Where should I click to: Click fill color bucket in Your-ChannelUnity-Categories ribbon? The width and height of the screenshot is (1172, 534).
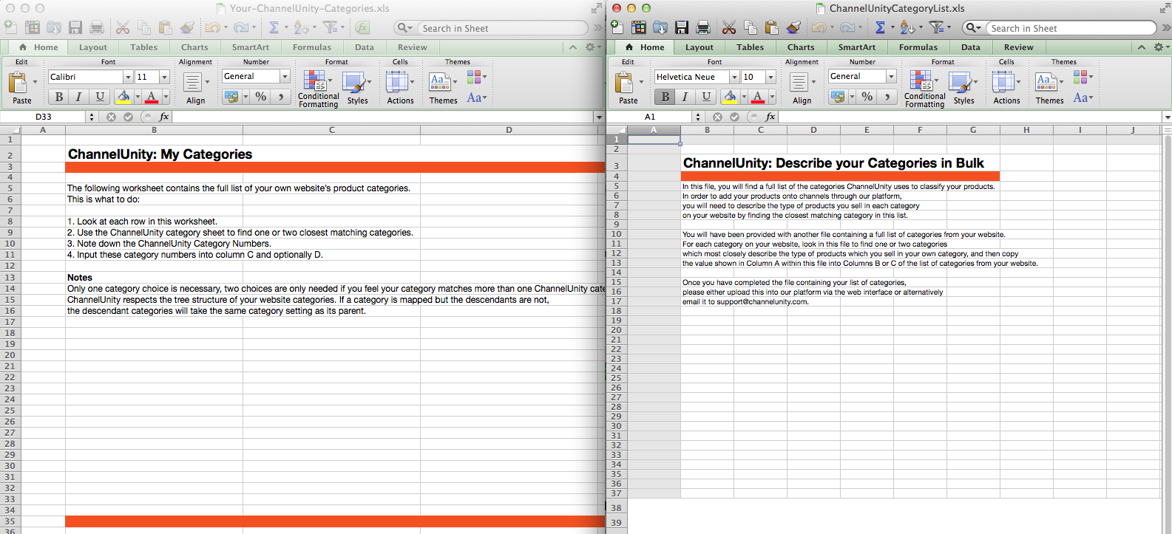click(x=123, y=97)
